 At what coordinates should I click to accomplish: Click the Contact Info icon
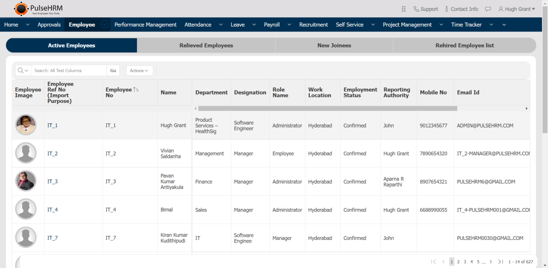point(447,9)
